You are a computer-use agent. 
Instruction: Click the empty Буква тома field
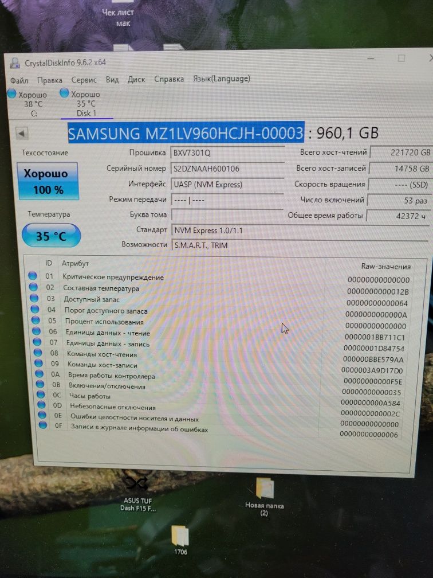[x=227, y=214]
